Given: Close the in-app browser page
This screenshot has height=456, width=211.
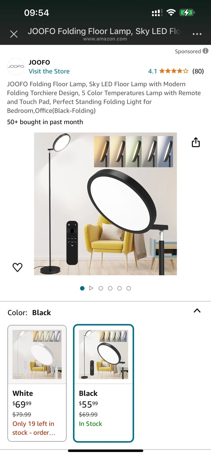Looking at the screenshot, I should 14,34.
